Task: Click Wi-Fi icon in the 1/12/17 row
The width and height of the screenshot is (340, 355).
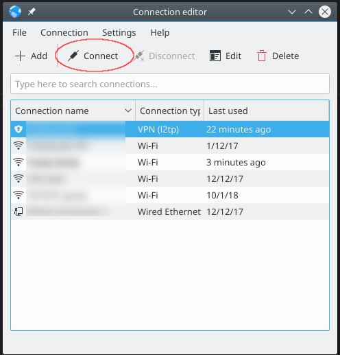Action: pos(19,146)
